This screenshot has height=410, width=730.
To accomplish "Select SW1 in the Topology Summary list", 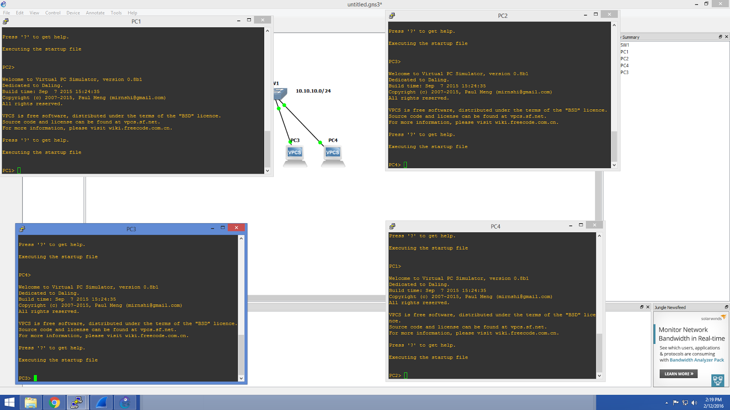I will (x=625, y=45).
